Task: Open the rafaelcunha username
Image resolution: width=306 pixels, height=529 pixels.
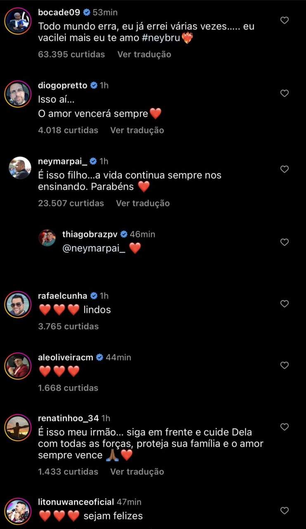Action: [62, 296]
